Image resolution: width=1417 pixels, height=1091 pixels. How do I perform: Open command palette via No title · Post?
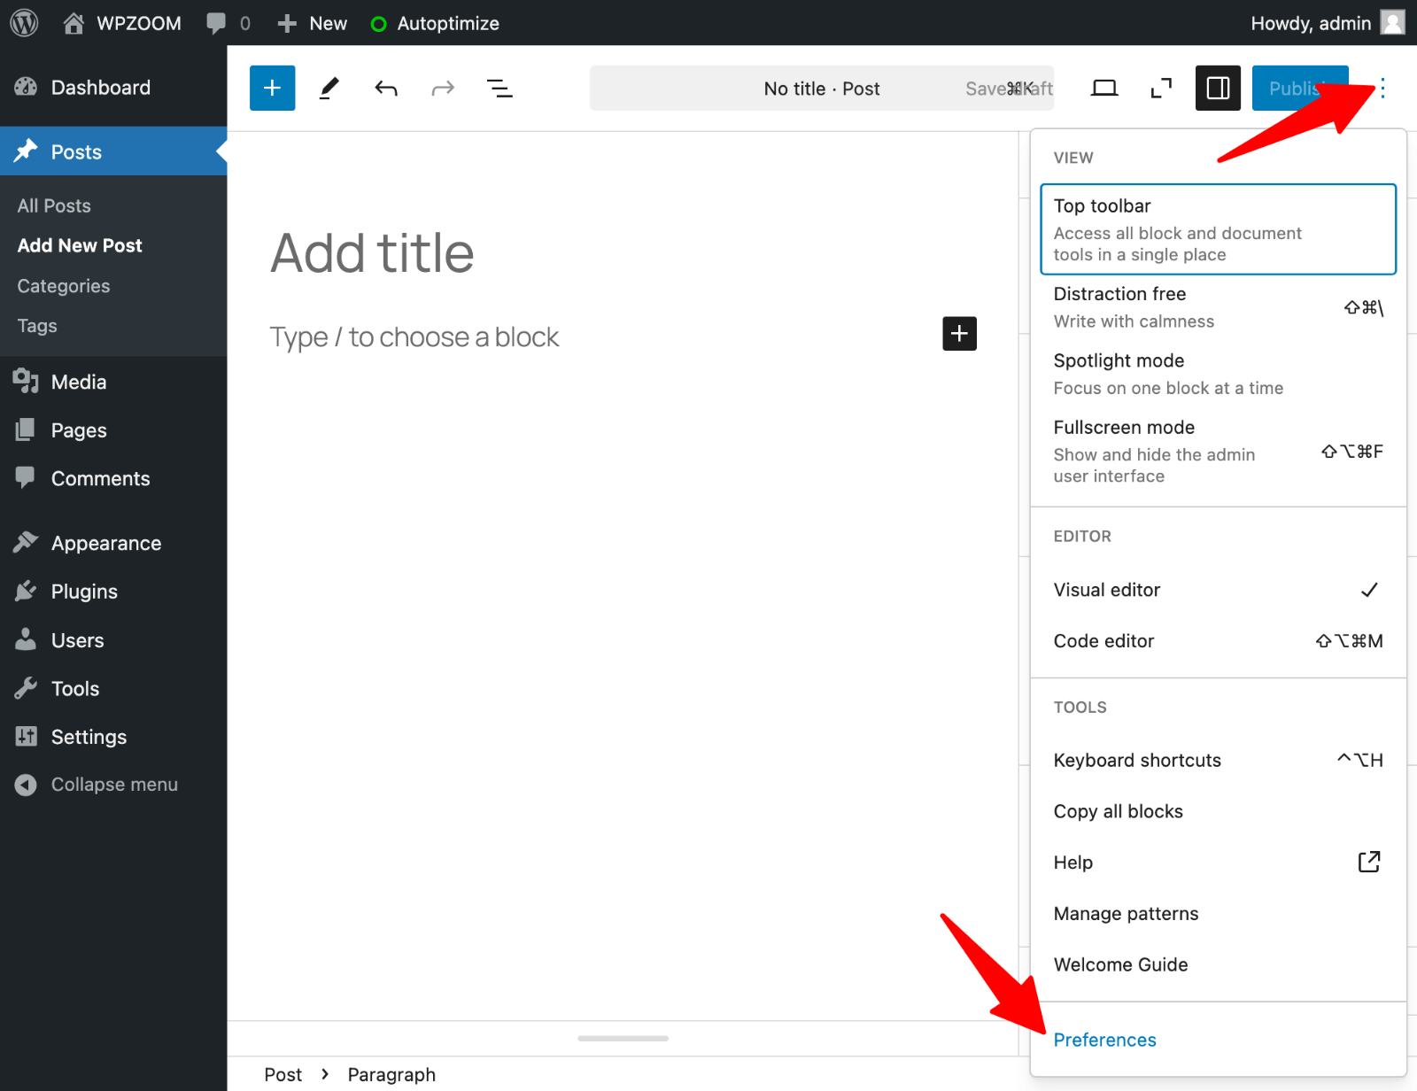822,89
